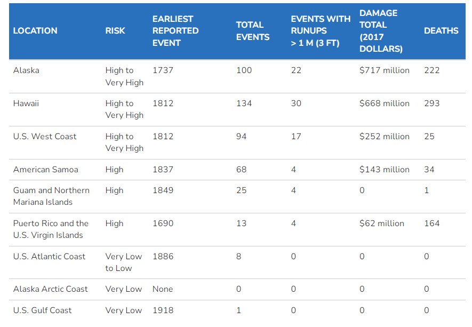The image size is (472, 327).
Task: Click the U.S. Atlantic Coast location cell
Action: (49, 257)
